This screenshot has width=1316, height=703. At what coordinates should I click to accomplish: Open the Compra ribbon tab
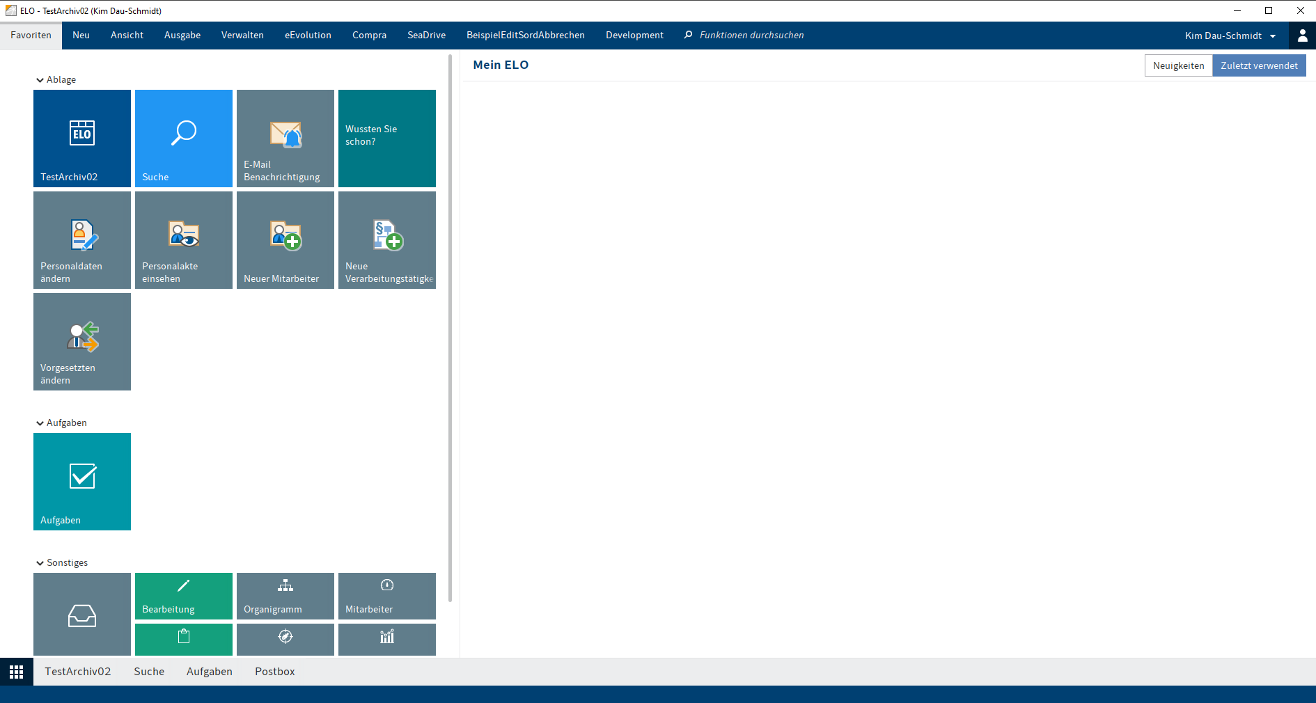(x=369, y=35)
